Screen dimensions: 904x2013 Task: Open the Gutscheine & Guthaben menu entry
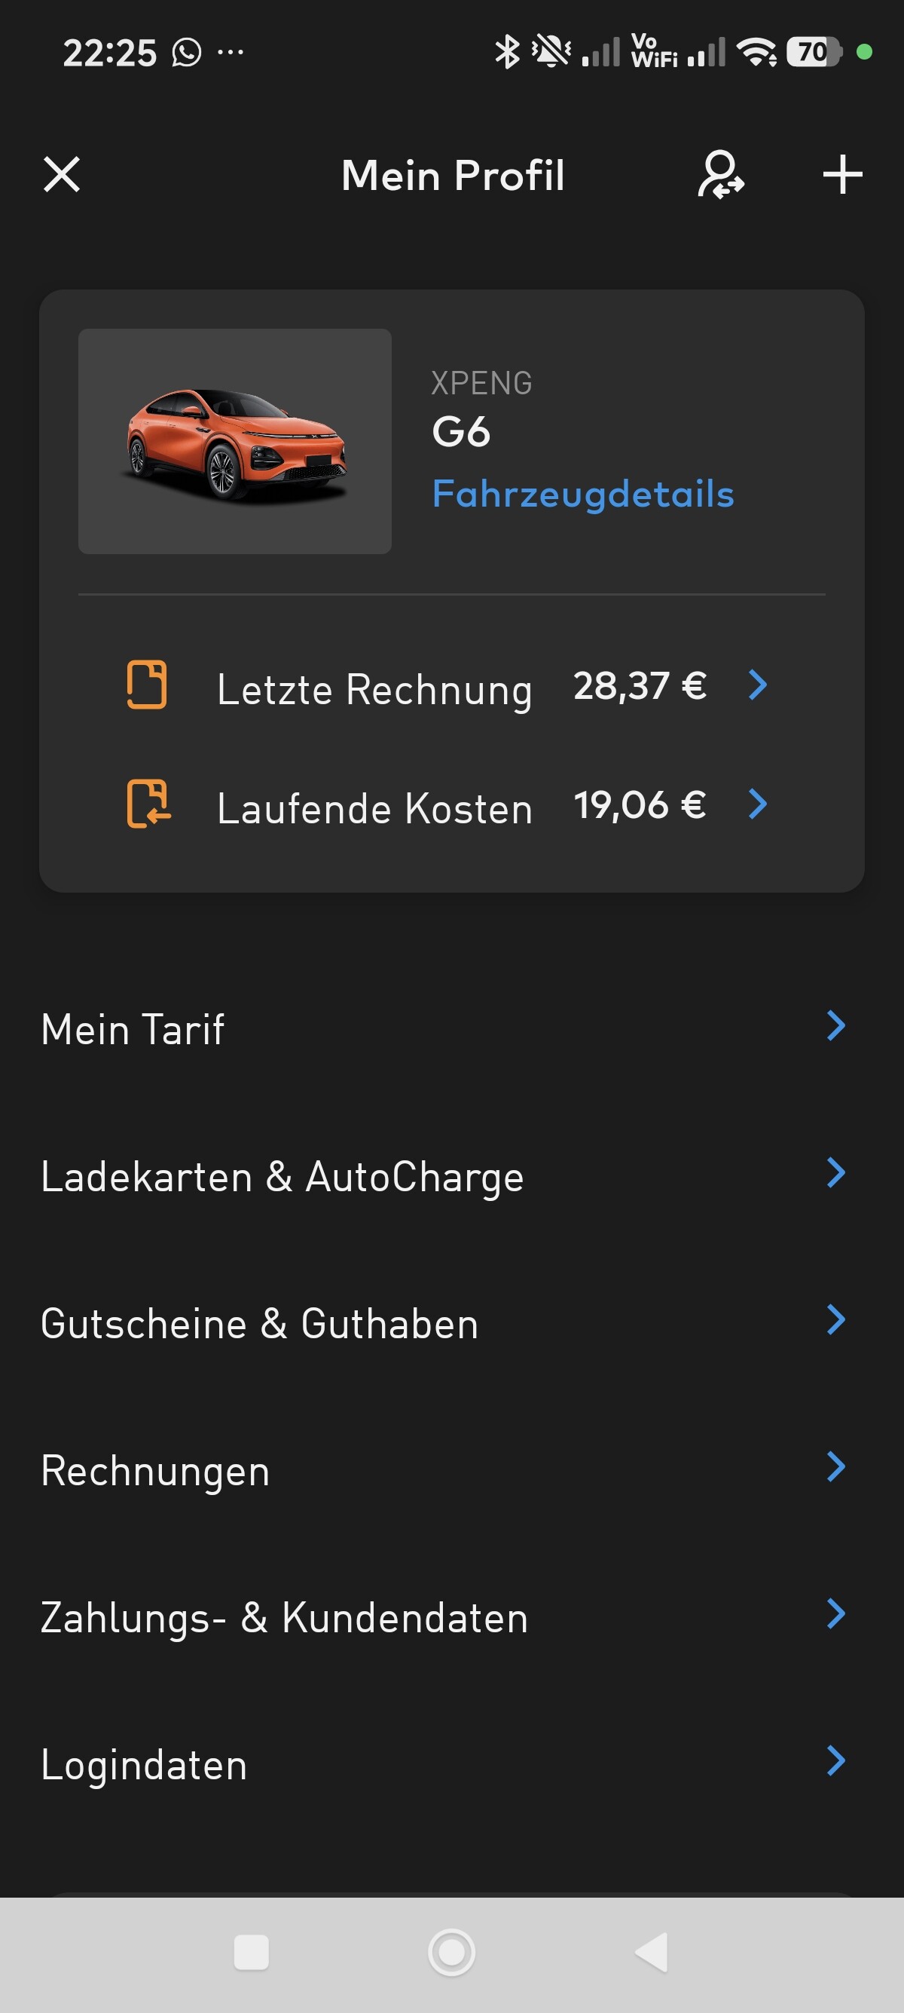point(259,1323)
